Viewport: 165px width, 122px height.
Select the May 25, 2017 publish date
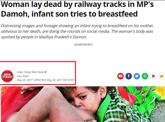pos(25,80)
